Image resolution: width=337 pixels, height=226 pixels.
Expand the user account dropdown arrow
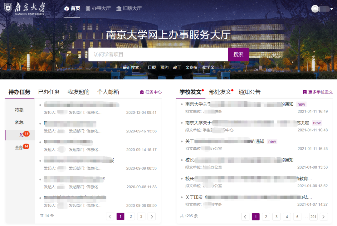(x=332, y=9)
